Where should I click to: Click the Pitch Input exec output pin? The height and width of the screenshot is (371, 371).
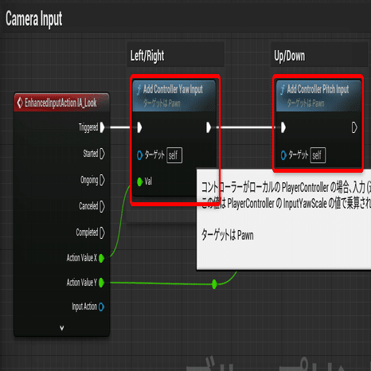[354, 127]
